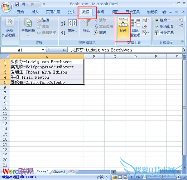Click the select-all corner box
This screenshot has height=180, width=187.
[x=5, y=56]
